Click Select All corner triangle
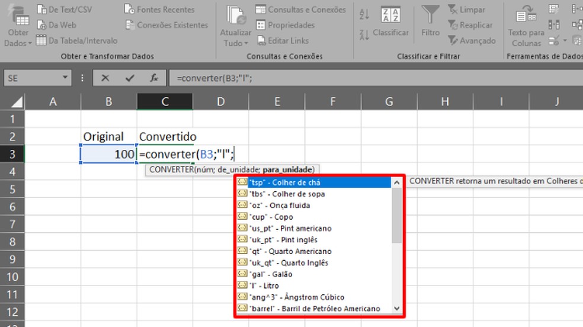Image resolution: width=583 pixels, height=327 pixels. click(x=17, y=101)
